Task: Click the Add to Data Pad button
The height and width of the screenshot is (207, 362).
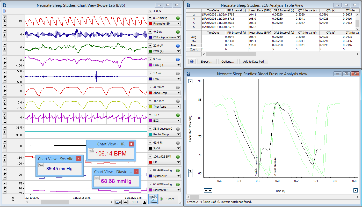Action: point(254,61)
